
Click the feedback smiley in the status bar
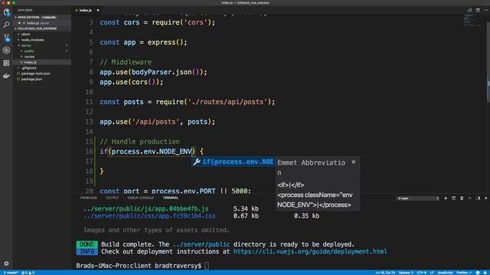pyautogui.click(x=478, y=273)
